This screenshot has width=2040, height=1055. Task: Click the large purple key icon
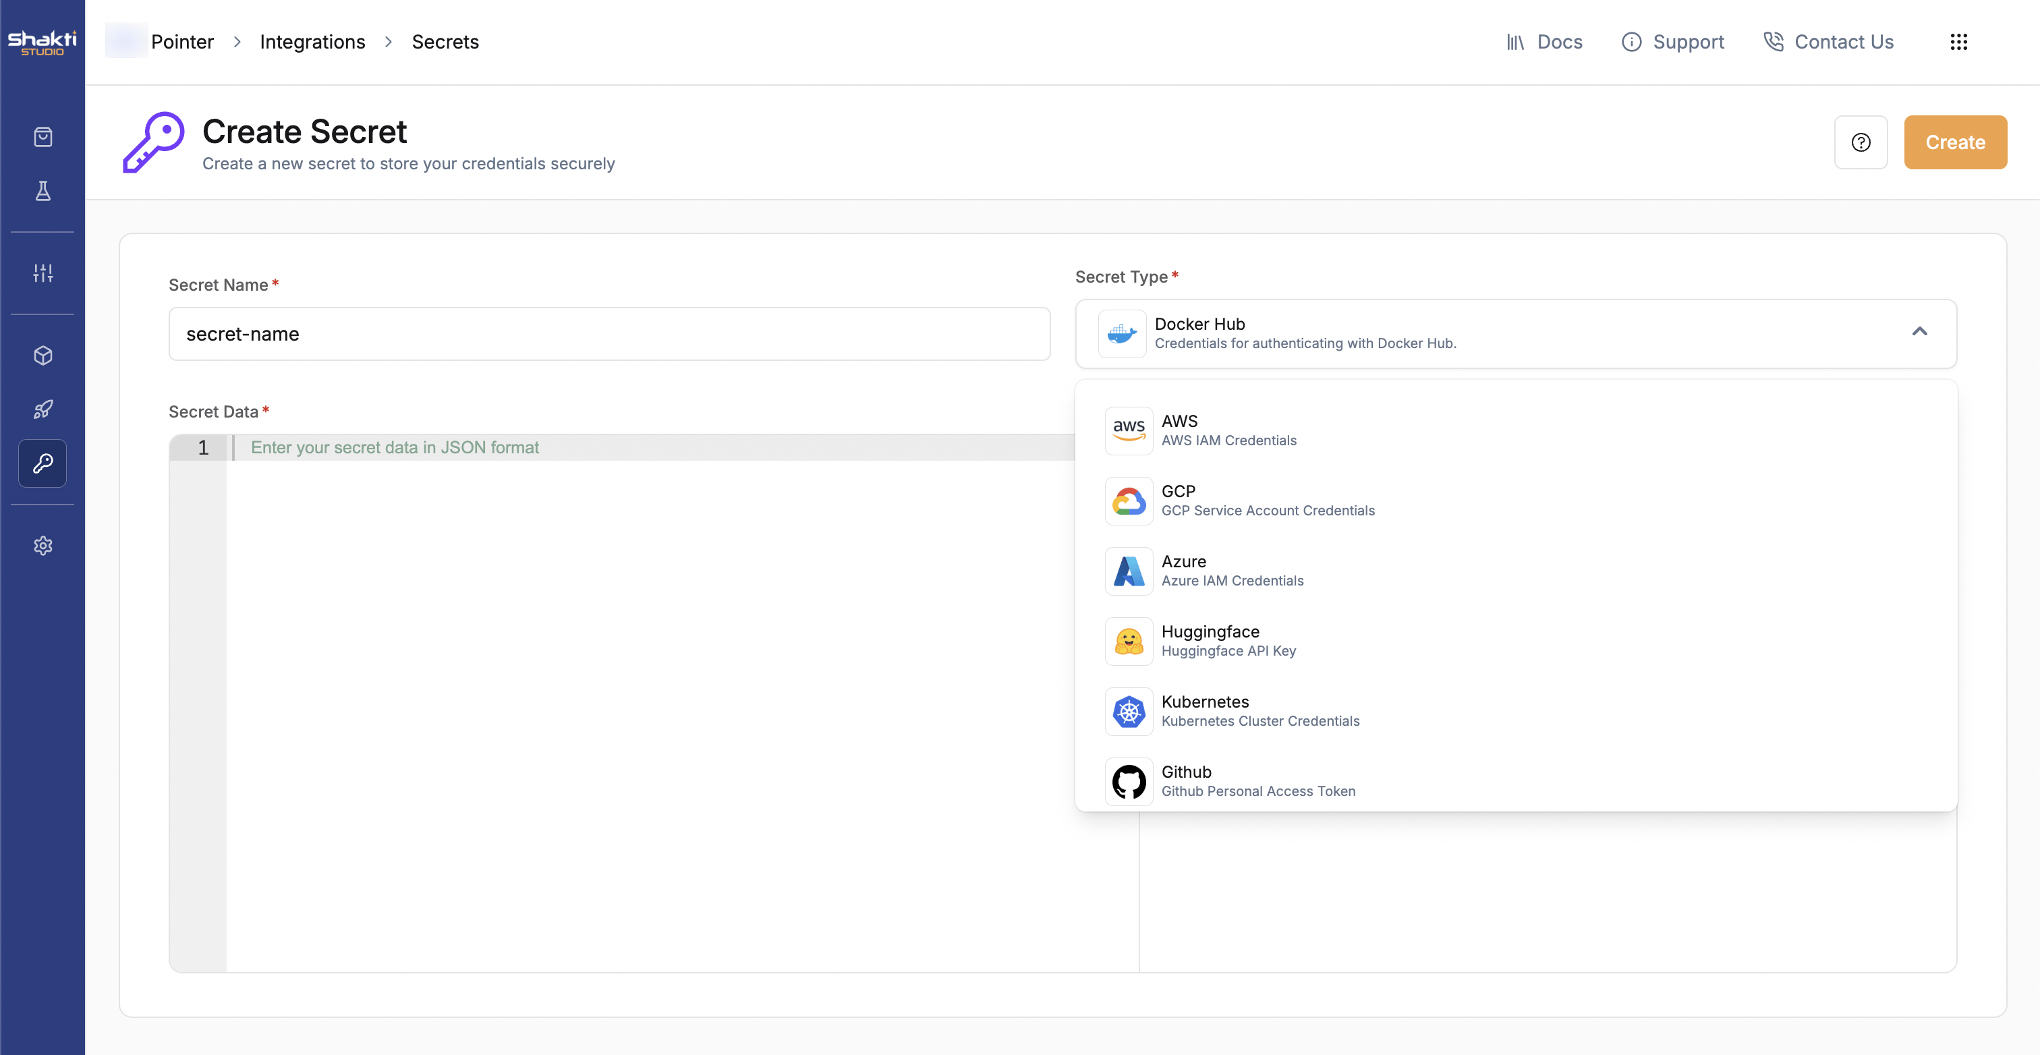[154, 142]
